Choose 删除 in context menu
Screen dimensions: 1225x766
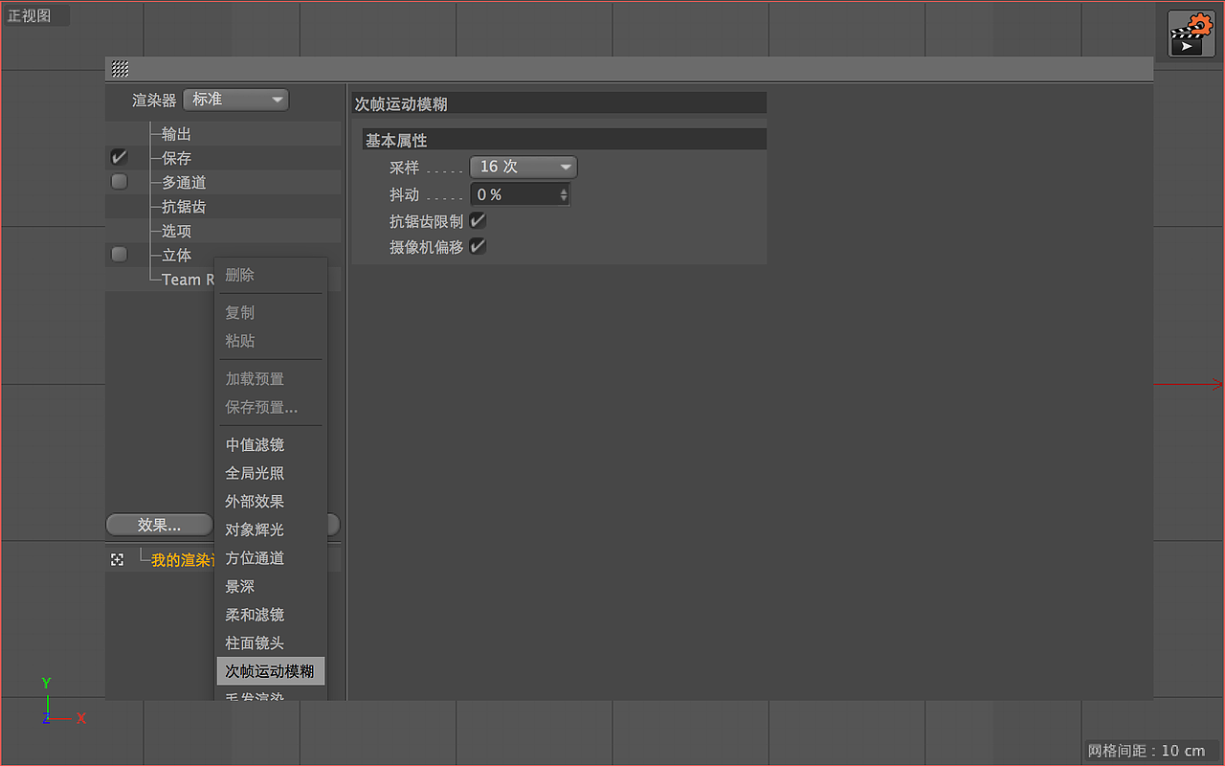pyautogui.click(x=239, y=275)
